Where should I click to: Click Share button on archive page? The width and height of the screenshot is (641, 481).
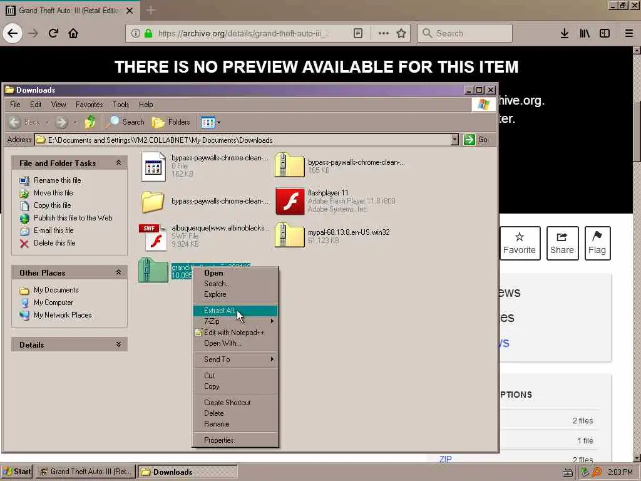(x=562, y=243)
